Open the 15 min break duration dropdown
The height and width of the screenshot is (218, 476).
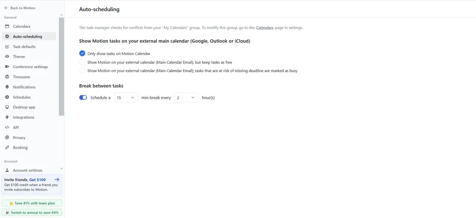[x=126, y=98]
